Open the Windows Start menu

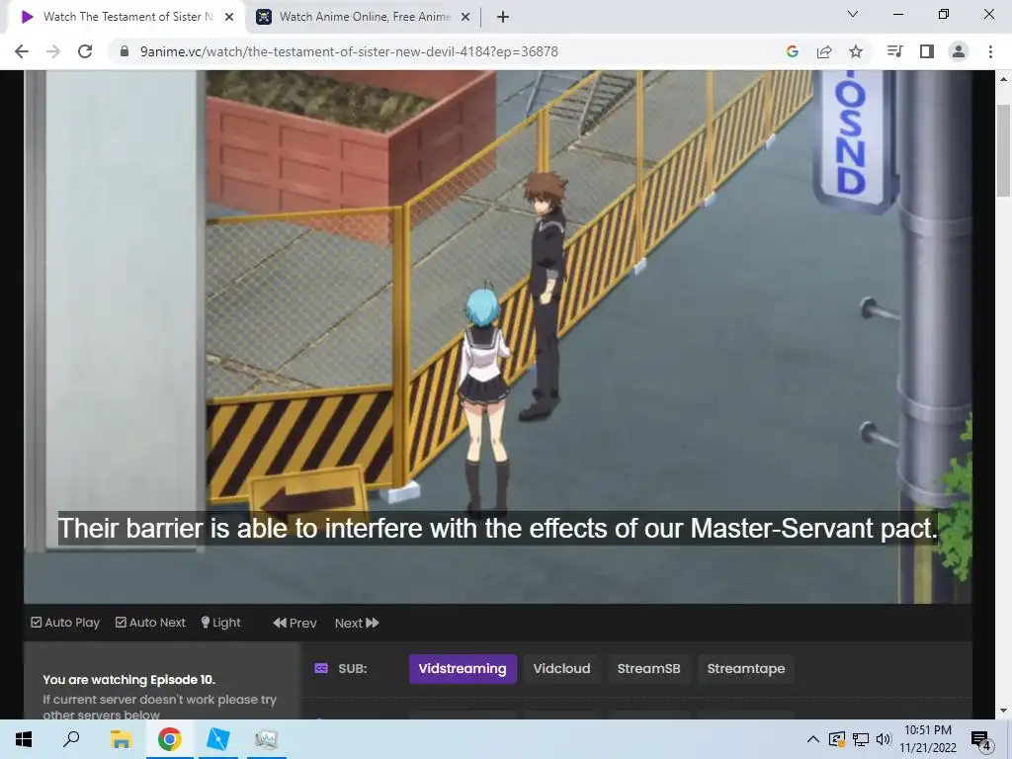pos(24,739)
